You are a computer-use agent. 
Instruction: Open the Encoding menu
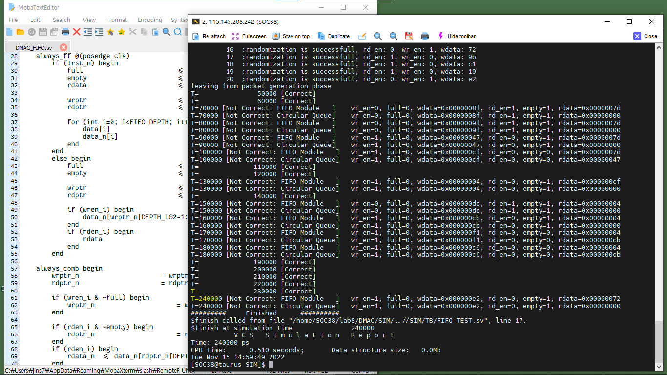(x=149, y=20)
